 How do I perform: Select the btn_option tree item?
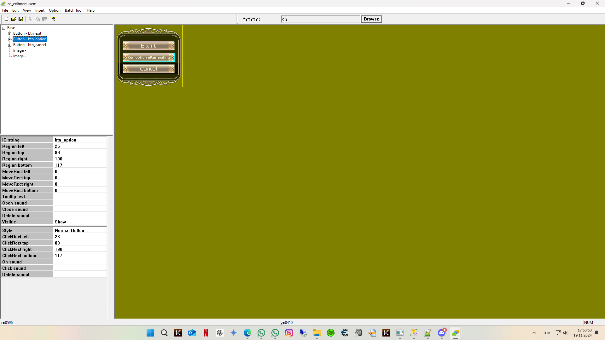[30, 39]
